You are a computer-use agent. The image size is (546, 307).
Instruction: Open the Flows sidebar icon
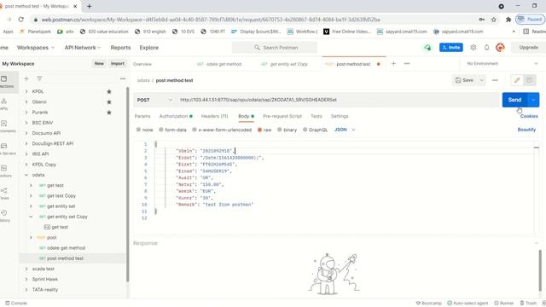coord(4,194)
